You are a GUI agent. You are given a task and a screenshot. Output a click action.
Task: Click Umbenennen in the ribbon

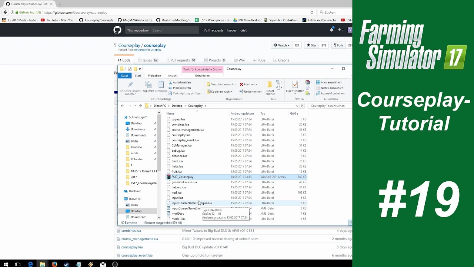click(250, 91)
